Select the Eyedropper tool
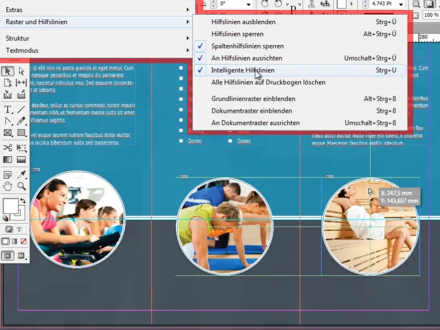The image size is (440, 330). click(21, 174)
